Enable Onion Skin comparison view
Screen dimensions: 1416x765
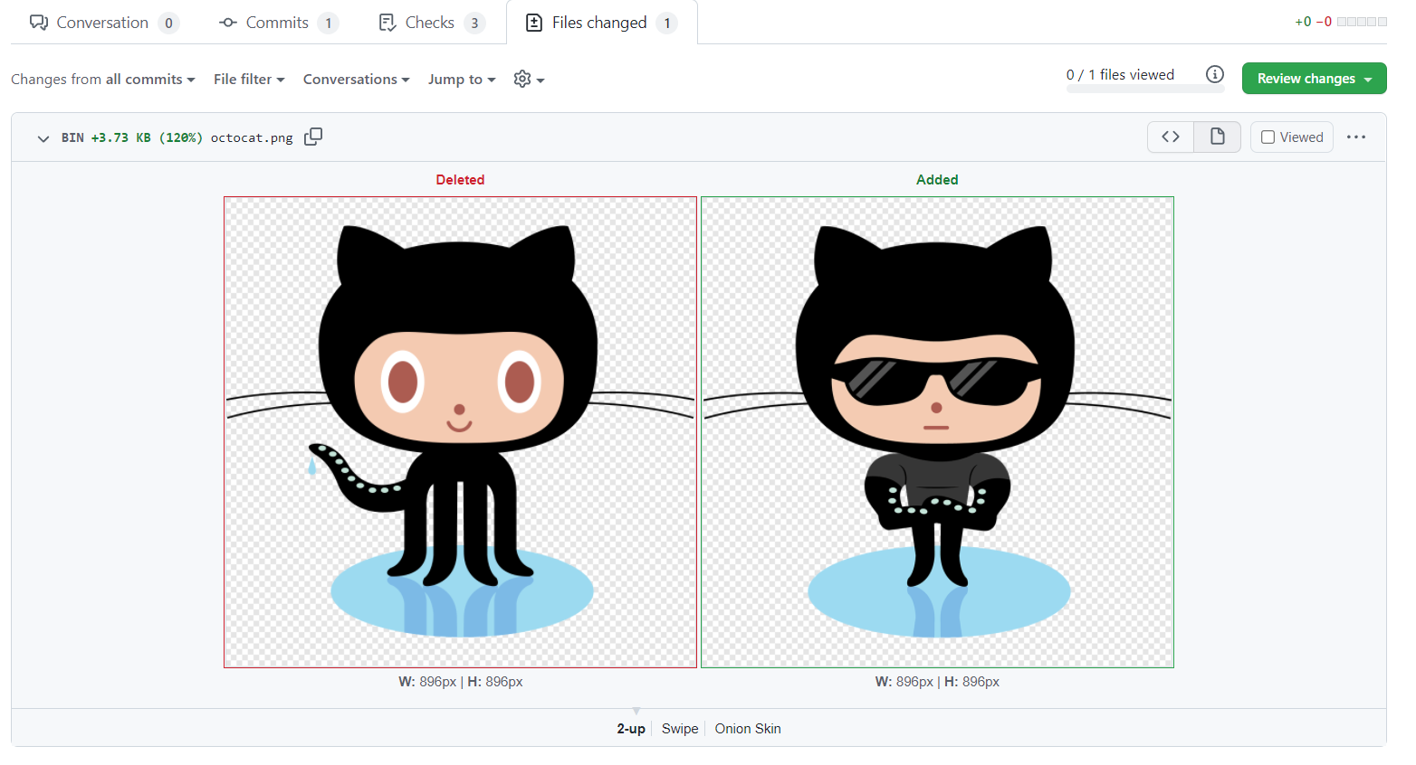[748, 728]
